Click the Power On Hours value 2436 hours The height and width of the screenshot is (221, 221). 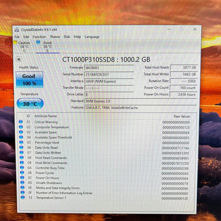[184, 95]
